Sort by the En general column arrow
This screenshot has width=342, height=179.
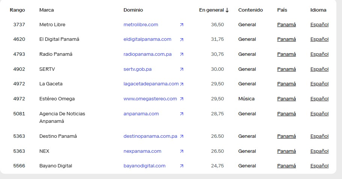coord(227,10)
